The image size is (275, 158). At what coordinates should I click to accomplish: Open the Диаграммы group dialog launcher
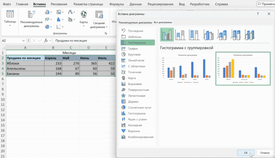106,33
